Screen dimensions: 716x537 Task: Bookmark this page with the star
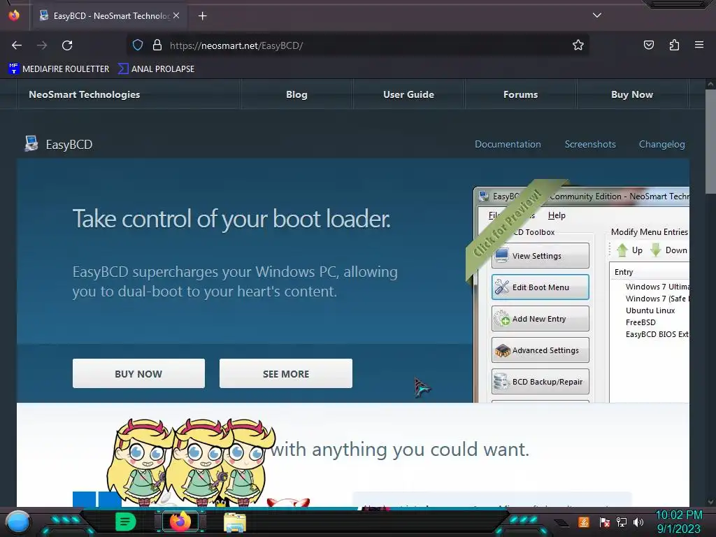tap(578, 45)
